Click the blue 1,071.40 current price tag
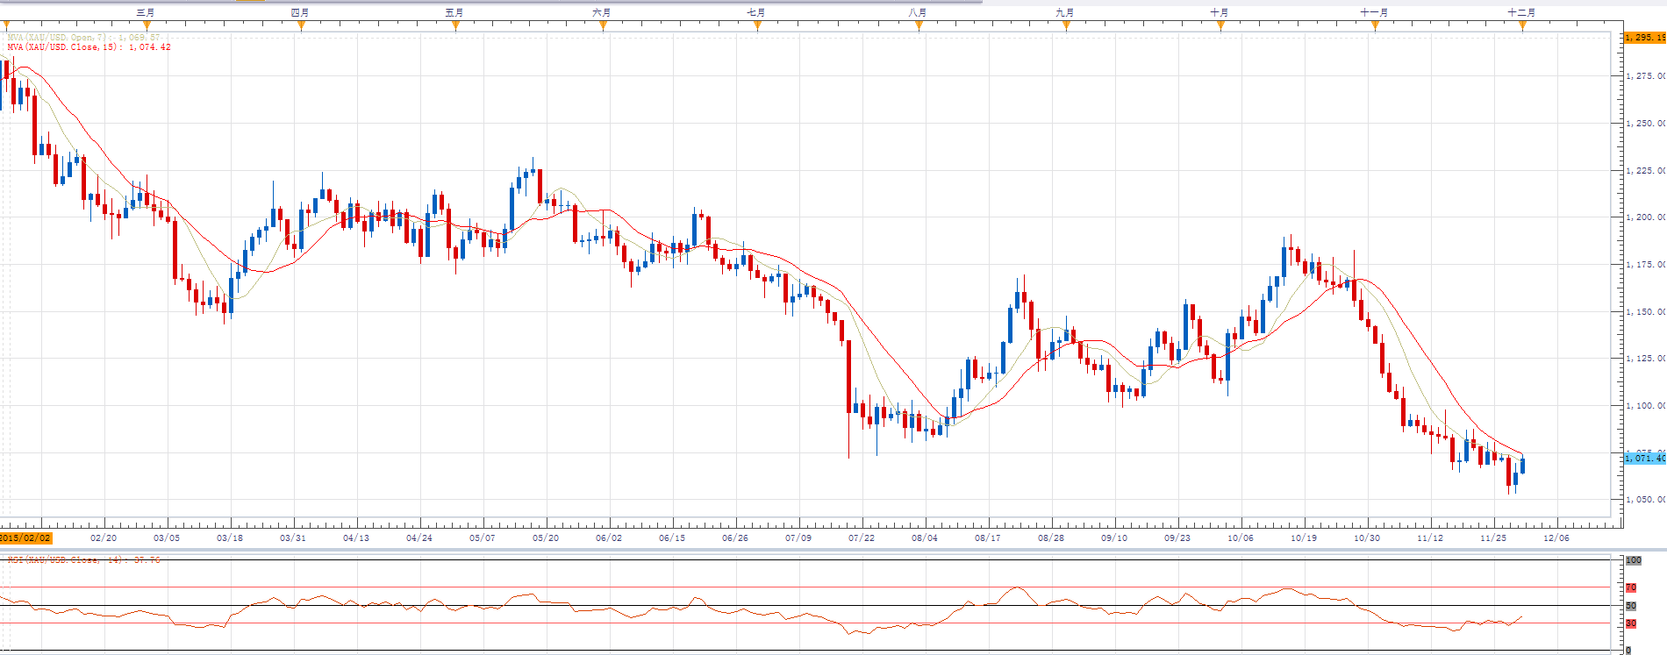The height and width of the screenshot is (655, 1667). click(x=1644, y=458)
